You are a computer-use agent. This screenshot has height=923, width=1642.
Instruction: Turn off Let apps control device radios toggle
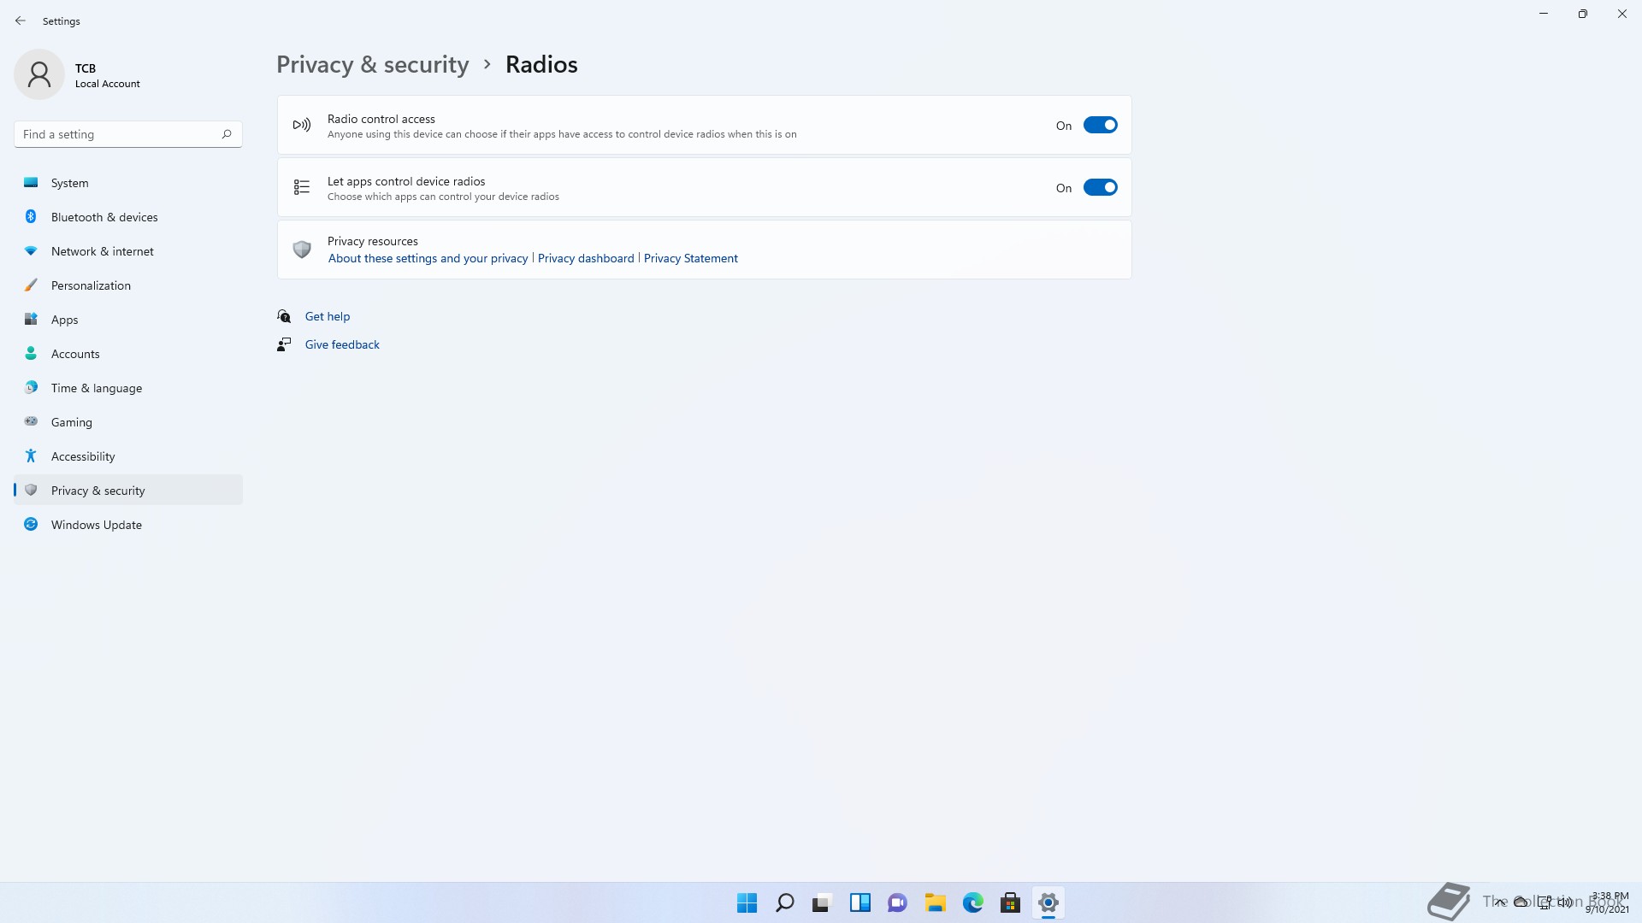tap(1100, 187)
